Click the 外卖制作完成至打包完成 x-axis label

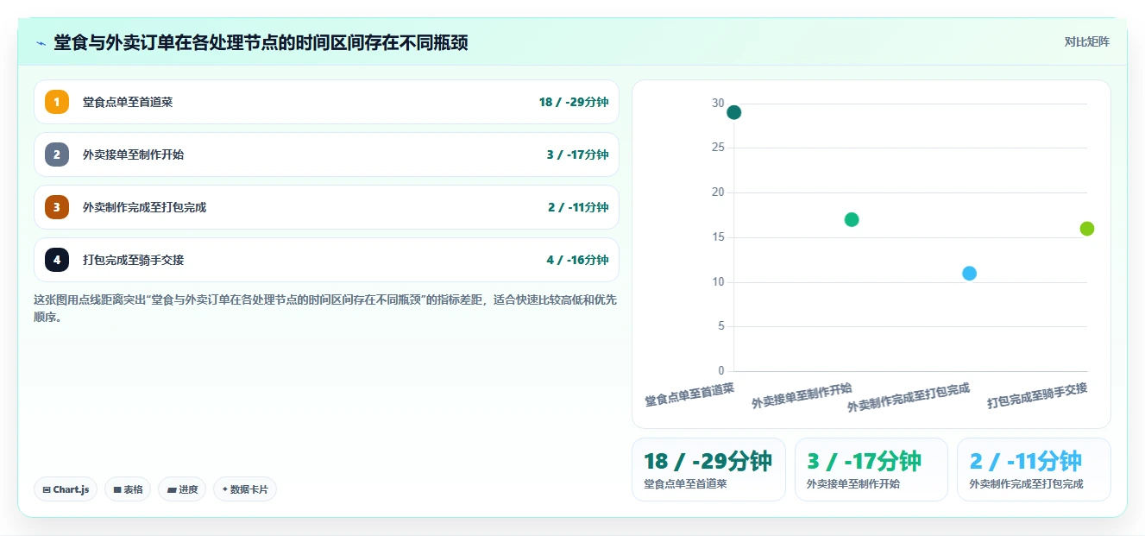click(909, 397)
